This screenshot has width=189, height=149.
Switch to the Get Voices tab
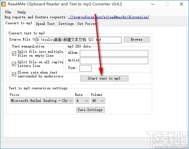(x=86, y=24)
